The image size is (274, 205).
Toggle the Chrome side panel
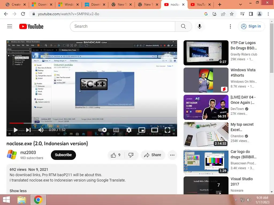[251, 14]
